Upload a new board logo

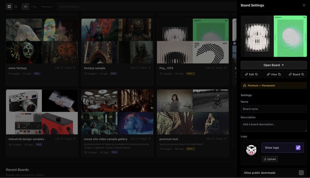[270, 159]
